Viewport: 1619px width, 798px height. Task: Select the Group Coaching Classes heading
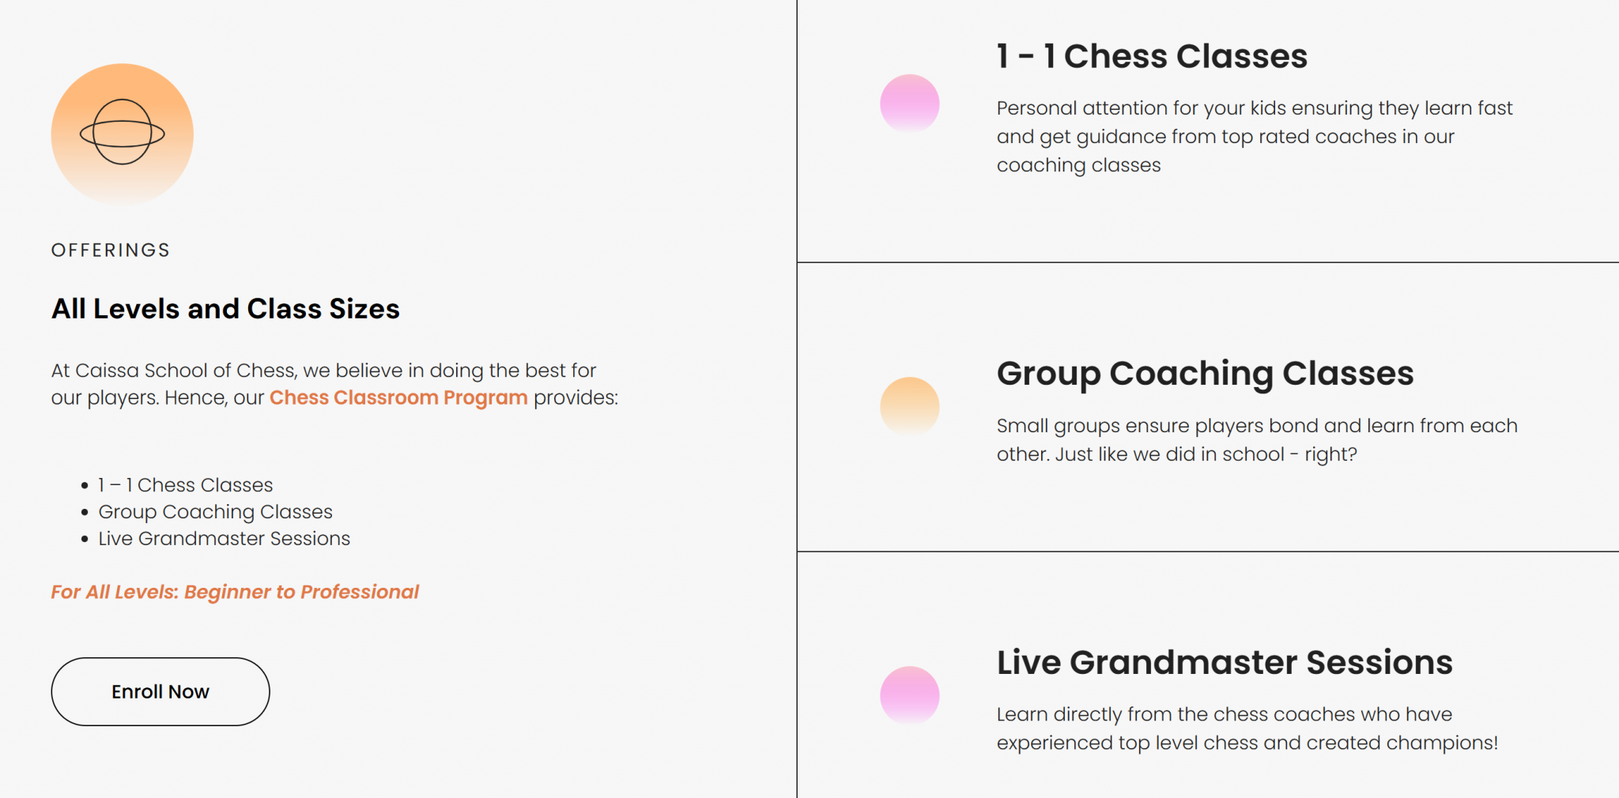[1205, 373]
